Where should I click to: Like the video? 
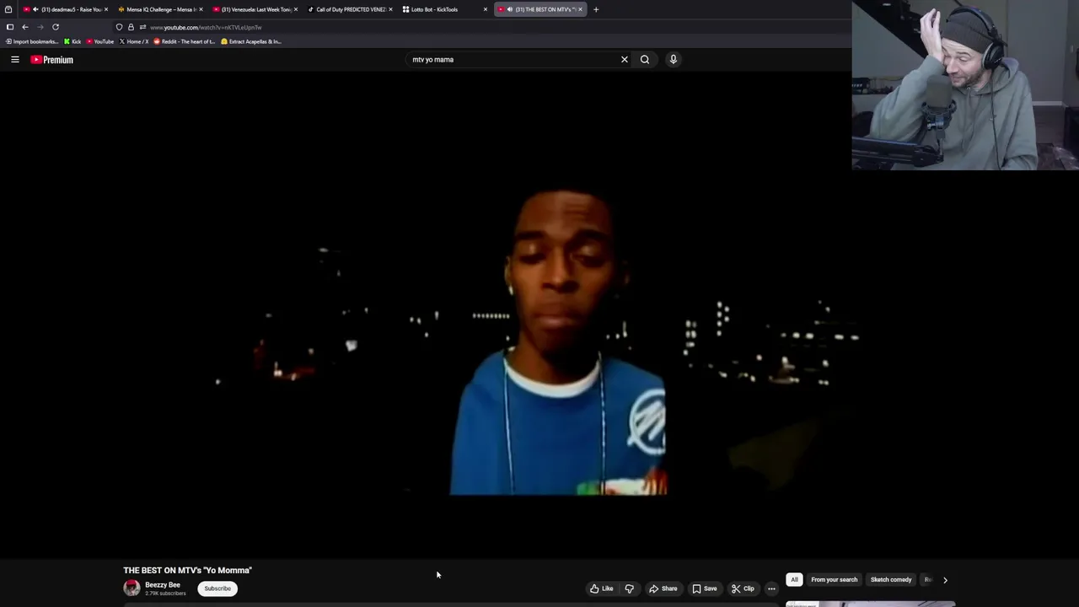pyautogui.click(x=602, y=588)
